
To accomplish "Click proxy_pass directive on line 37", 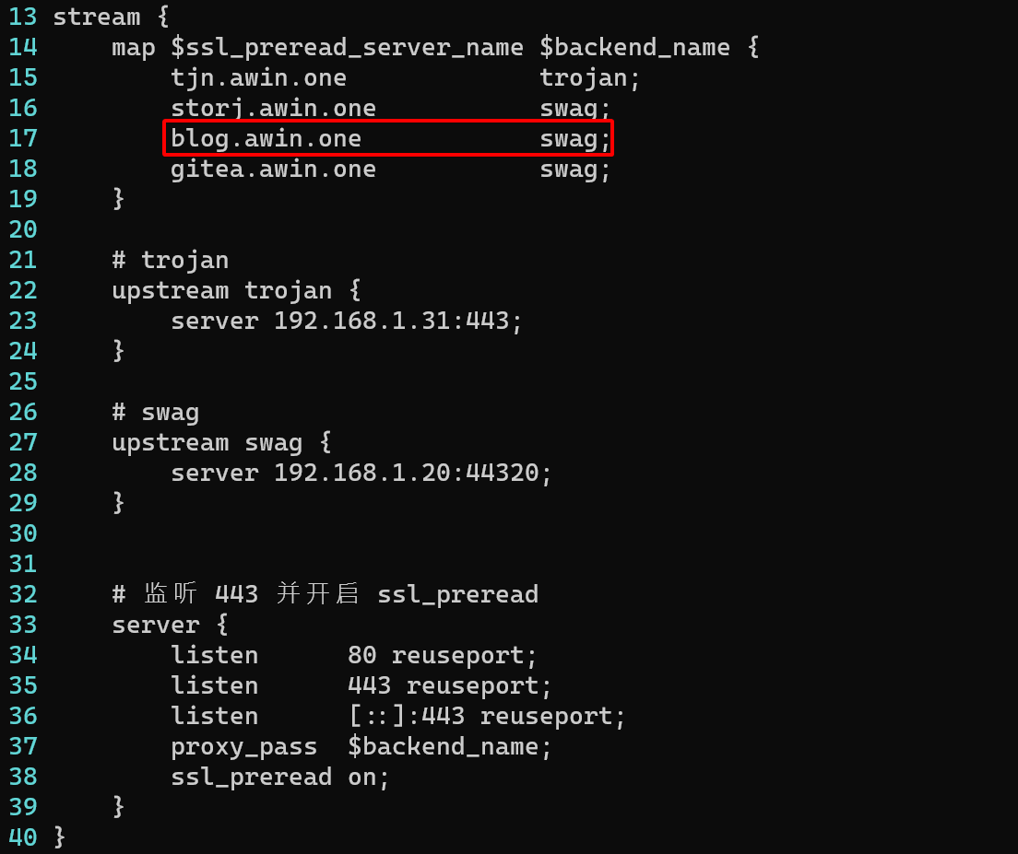I will pos(243,746).
